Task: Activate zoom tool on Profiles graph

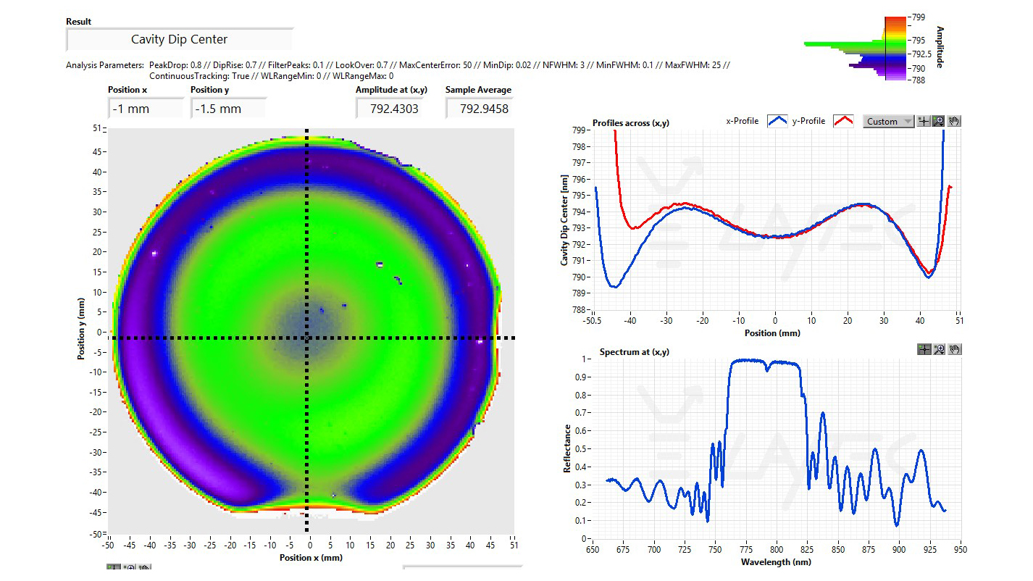Action: pos(938,122)
